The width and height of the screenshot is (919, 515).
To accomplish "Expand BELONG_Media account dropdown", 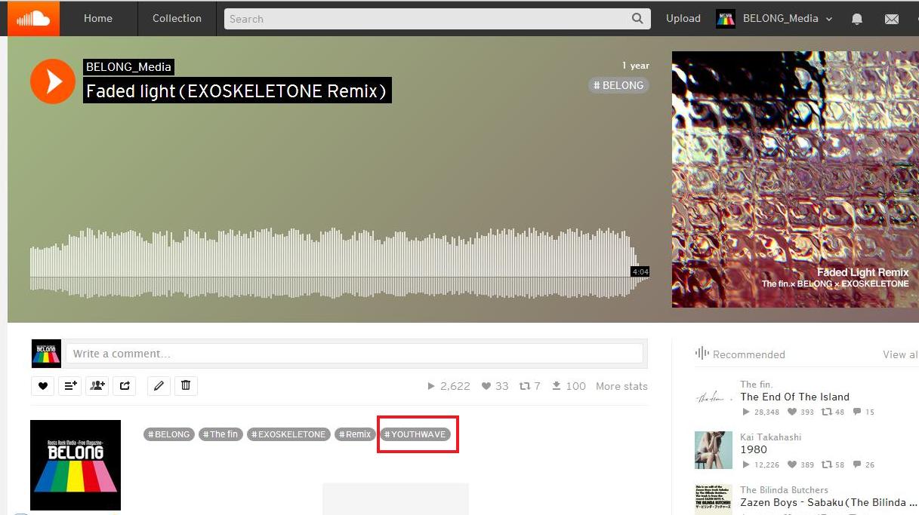I will [x=774, y=19].
